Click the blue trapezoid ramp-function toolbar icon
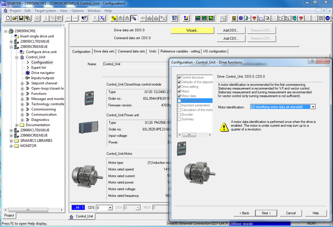 click(x=261, y=18)
